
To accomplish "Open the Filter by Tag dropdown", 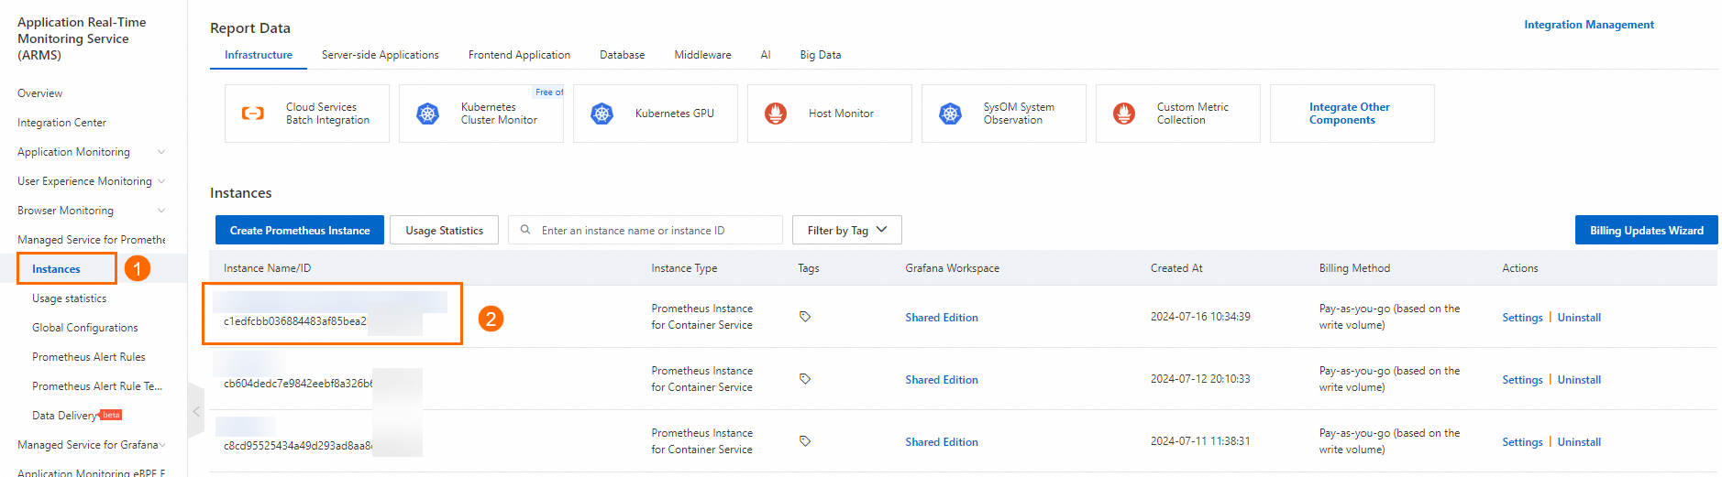I will [x=847, y=230].
